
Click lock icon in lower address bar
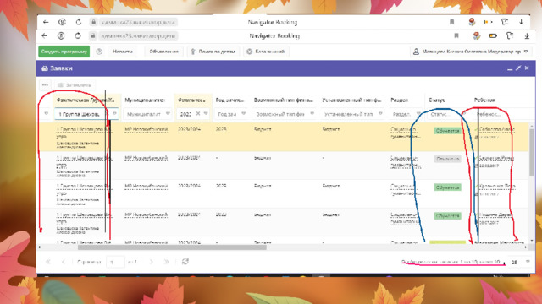point(92,35)
